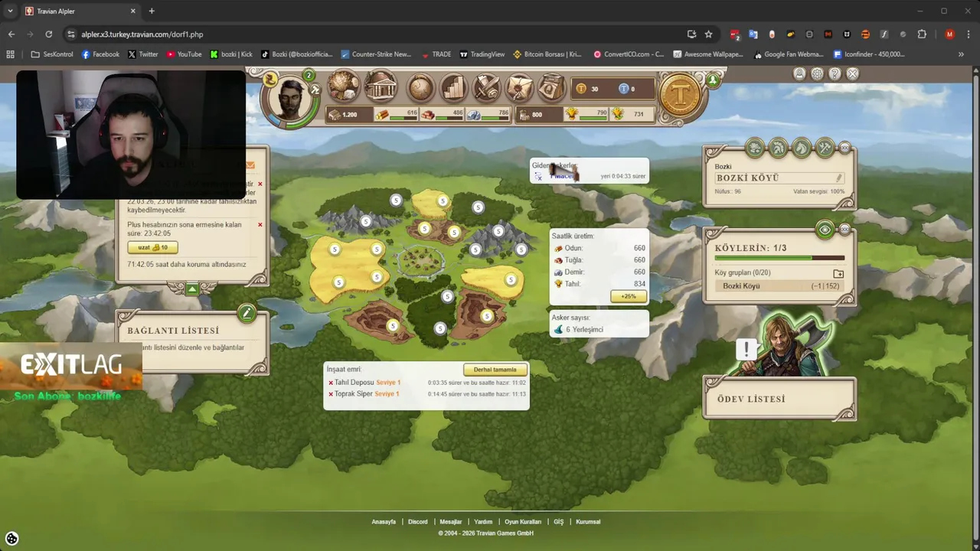This screenshot has width=980, height=551.
Task: Collapse the info box with green arrow
Action: tap(192, 289)
